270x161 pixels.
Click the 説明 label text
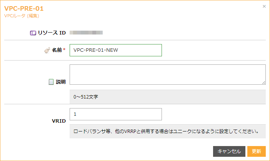pos(61,82)
